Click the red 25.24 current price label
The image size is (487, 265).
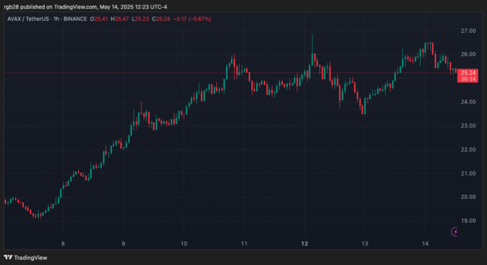[x=468, y=72]
